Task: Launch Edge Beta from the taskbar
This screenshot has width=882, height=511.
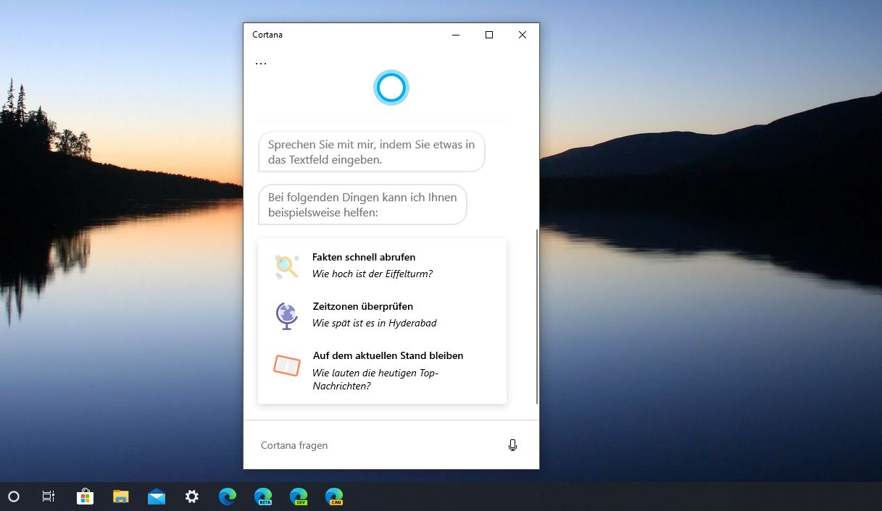Action: click(x=263, y=497)
